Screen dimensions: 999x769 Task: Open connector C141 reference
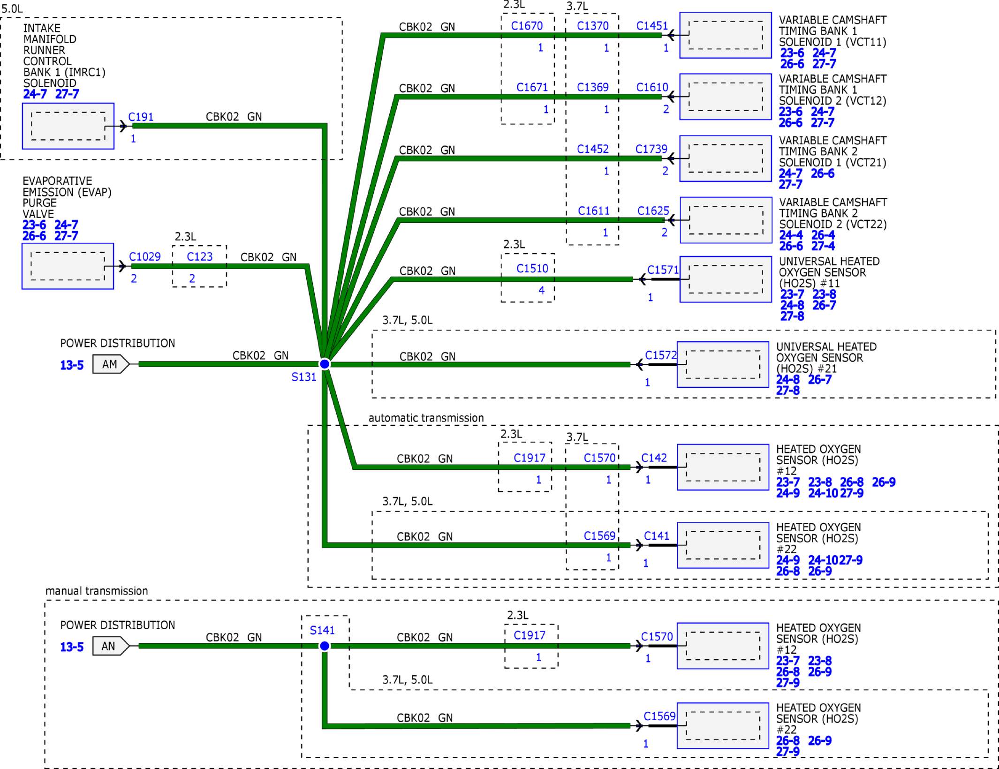pos(657,536)
